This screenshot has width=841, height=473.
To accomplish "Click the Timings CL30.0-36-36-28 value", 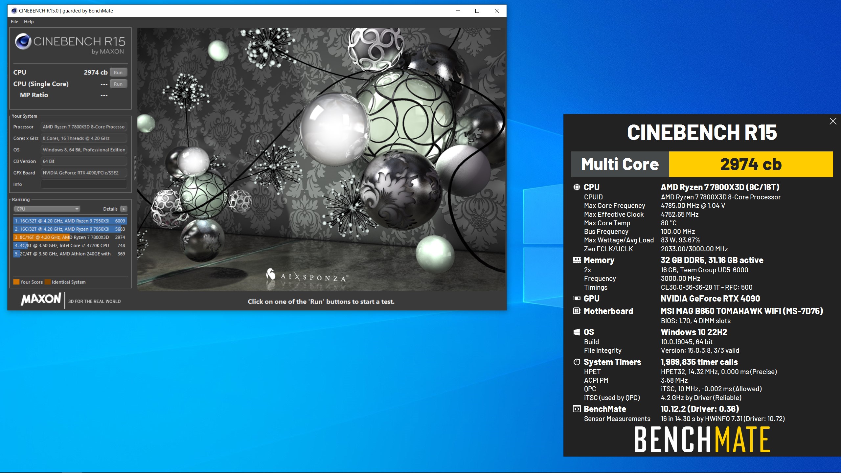I will click(707, 287).
